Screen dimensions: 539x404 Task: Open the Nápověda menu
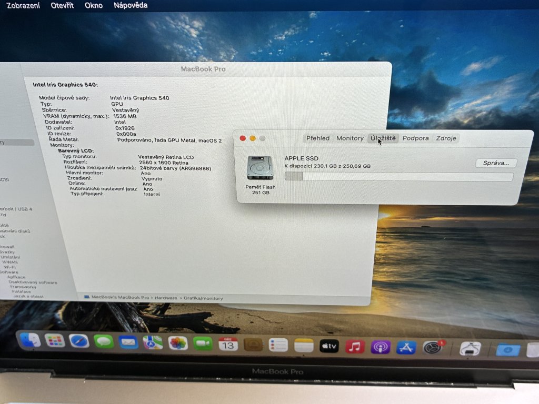[x=131, y=5]
